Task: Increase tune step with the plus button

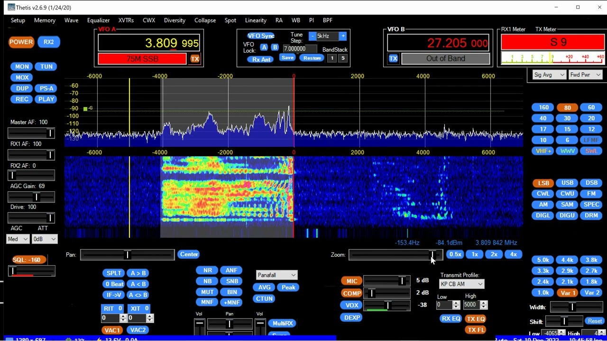Action: (343, 36)
